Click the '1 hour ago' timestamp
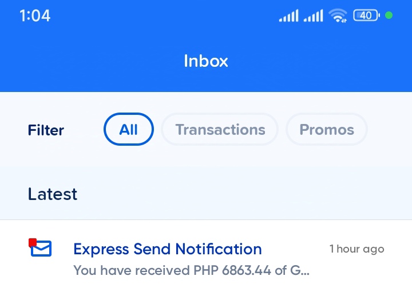412x296 pixels. pos(356,249)
